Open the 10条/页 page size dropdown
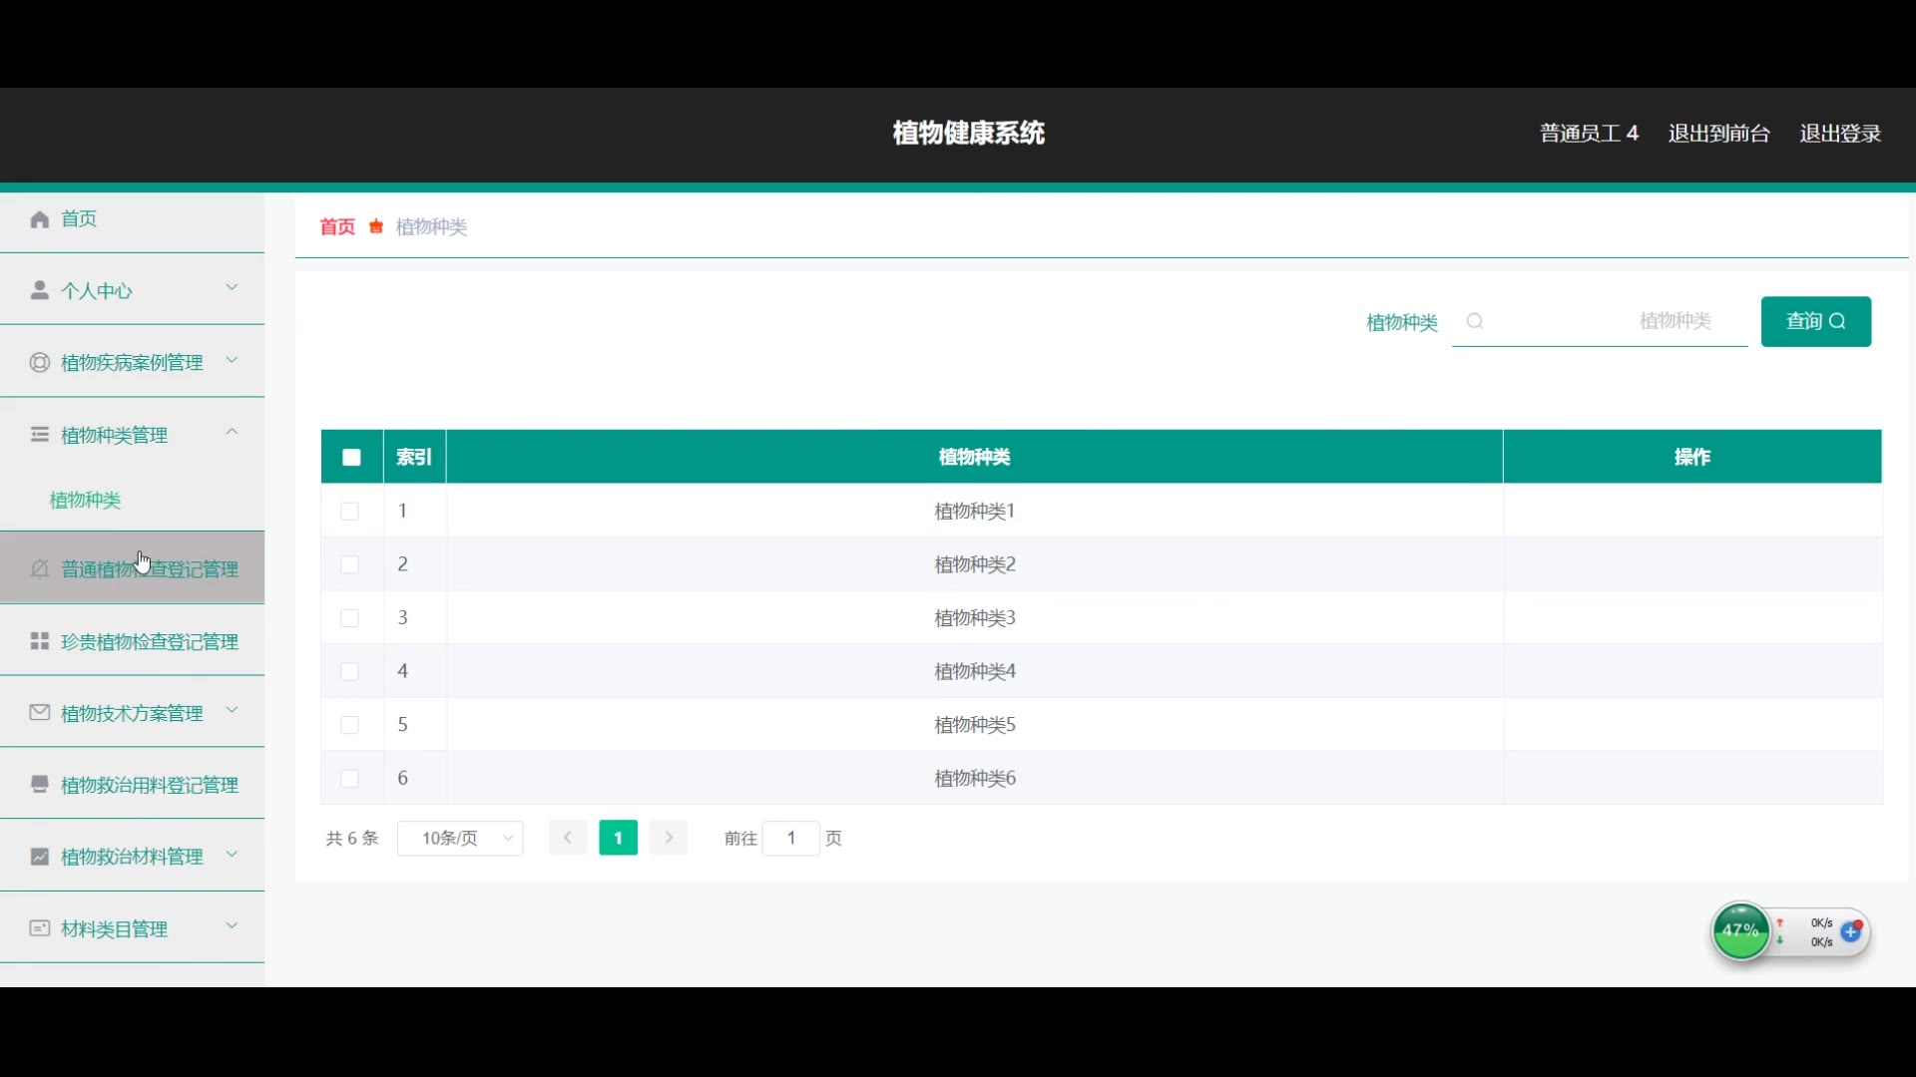1916x1077 pixels. point(460,839)
